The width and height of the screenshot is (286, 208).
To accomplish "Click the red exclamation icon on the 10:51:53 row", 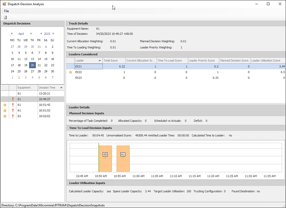I will click(13, 110).
